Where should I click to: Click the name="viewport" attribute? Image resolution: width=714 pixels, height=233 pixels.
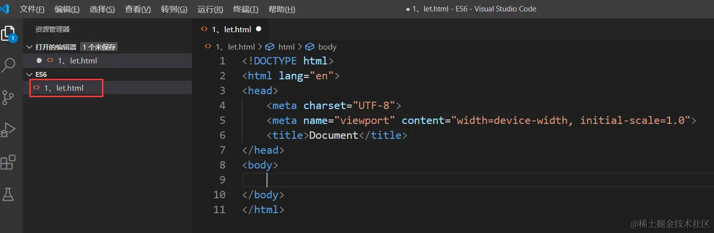click(349, 120)
